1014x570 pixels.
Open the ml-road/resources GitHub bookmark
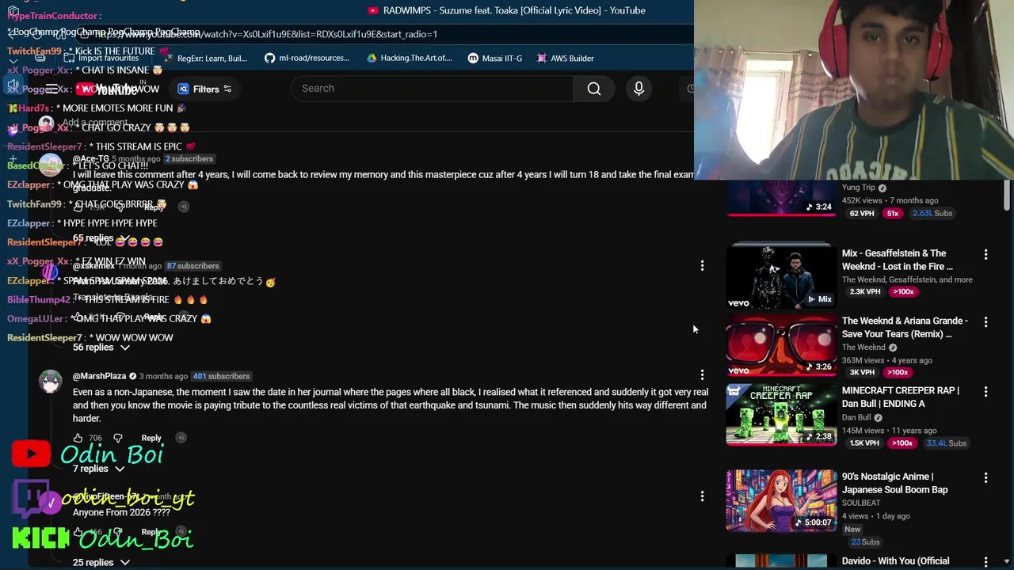point(307,58)
